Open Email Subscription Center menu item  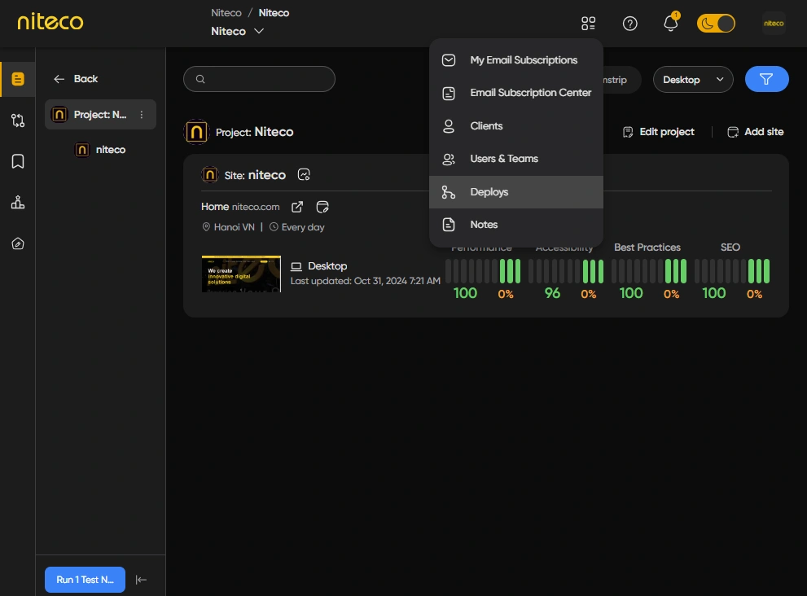516,93
